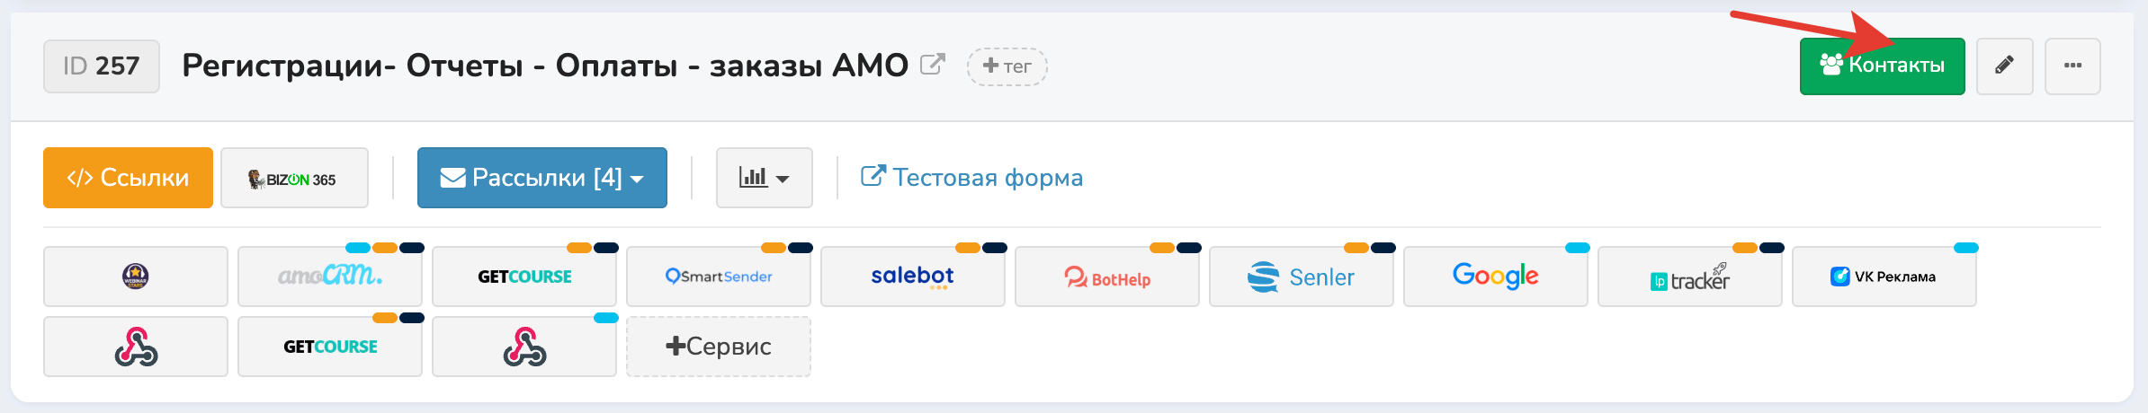Click the green Контакты button
The height and width of the screenshot is (413, 2148).
[1882, 66]
